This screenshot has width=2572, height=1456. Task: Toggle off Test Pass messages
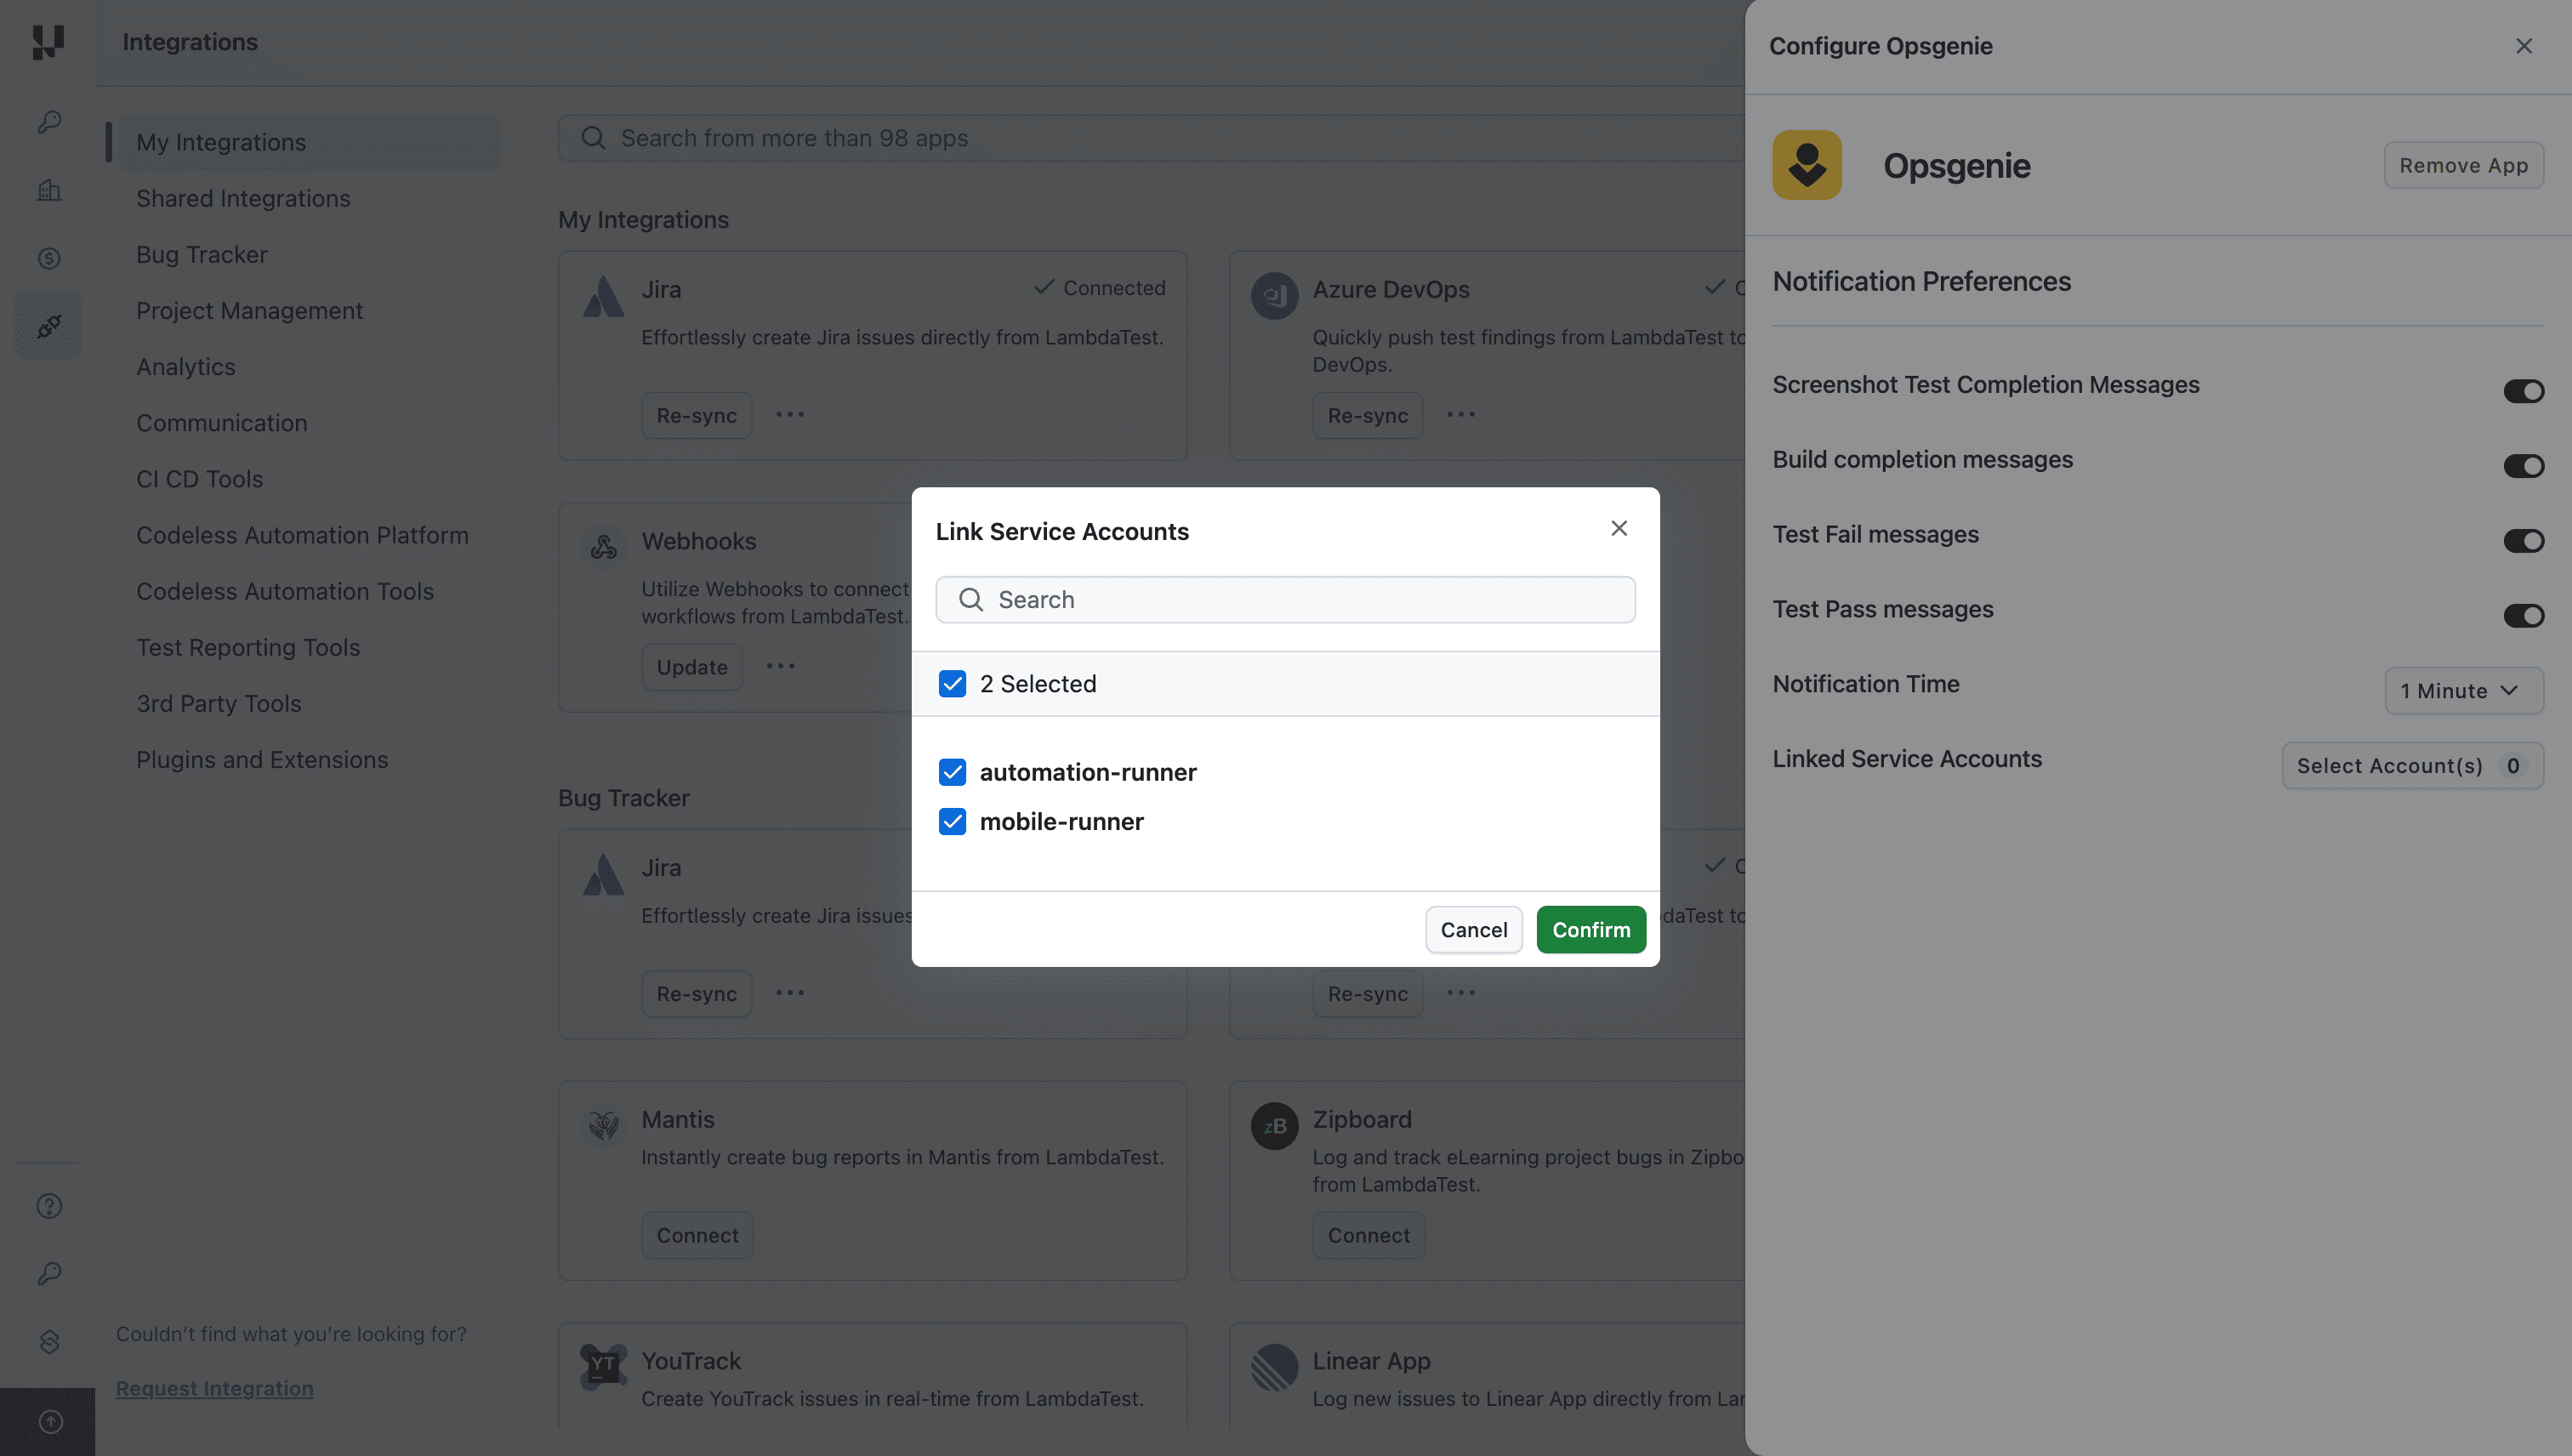2524,615
